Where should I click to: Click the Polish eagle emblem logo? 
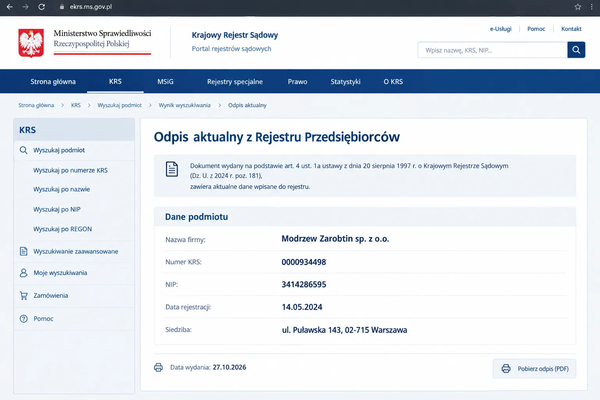[x=31, y=43]
